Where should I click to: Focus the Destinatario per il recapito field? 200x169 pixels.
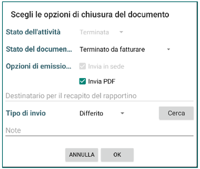click(99, 96)
